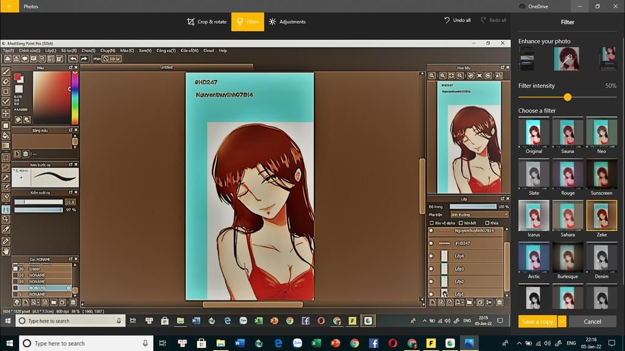625x351 pixels.
Task: Open Word from the Windows taskbar
Action: coord(239,343)
